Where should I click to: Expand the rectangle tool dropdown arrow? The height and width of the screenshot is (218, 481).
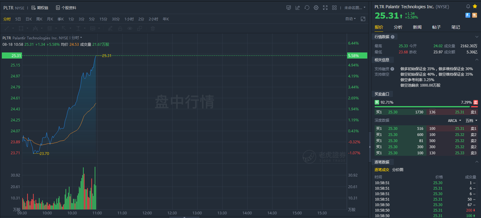pos(27,28)
